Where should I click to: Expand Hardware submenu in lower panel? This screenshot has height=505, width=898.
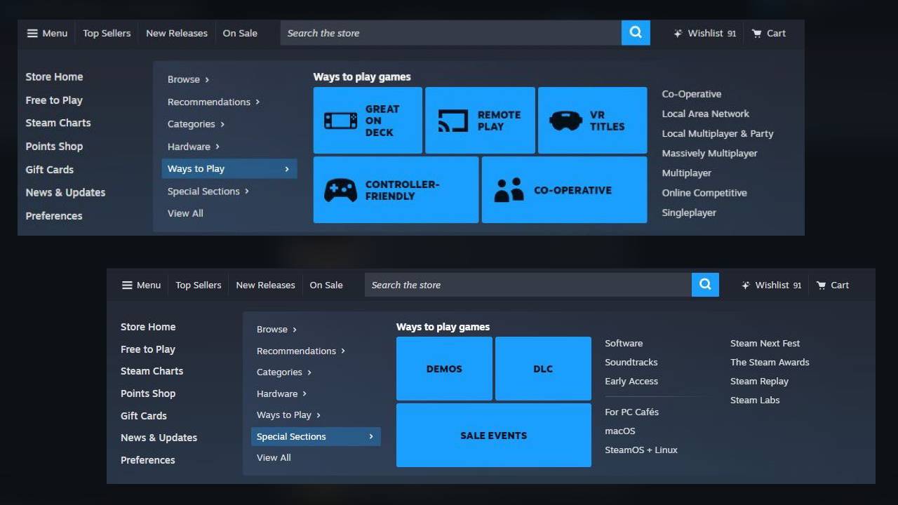281,393
